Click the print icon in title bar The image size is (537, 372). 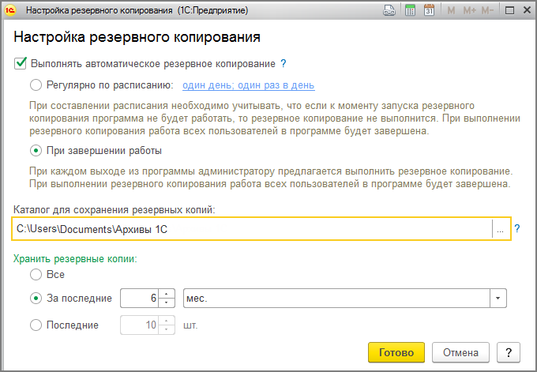[389, 11]
